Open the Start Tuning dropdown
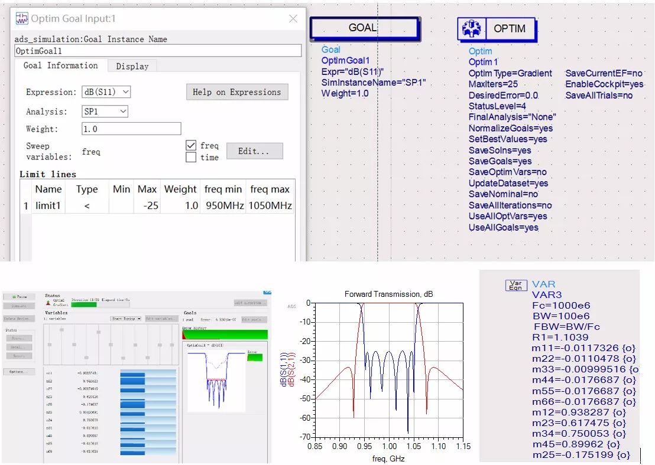The height and width of the screenshot is (465, 655). [126, 319]
